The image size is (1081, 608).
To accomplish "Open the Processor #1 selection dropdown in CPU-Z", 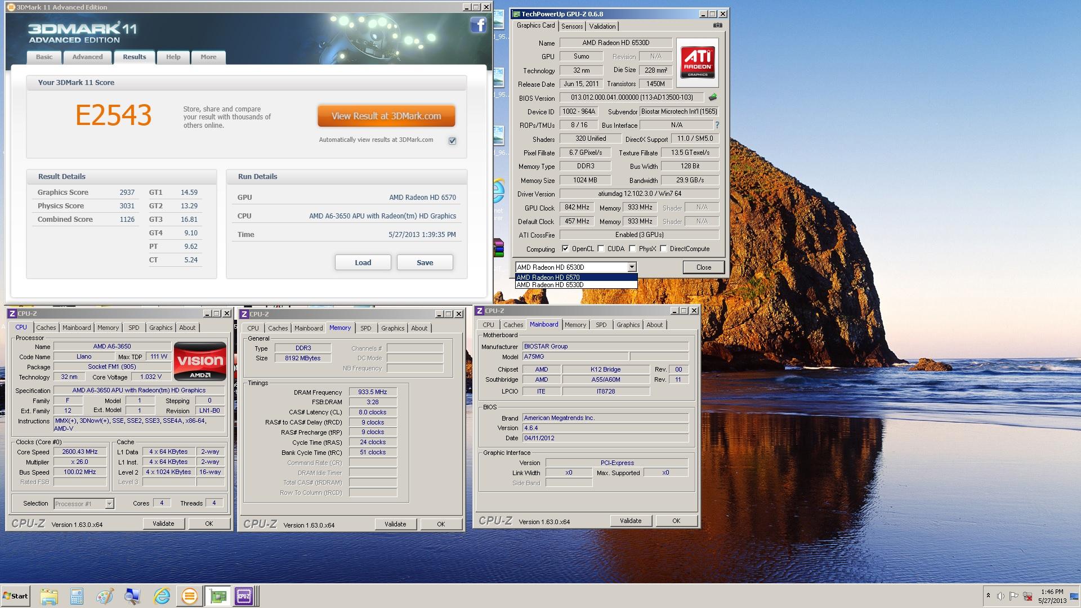I will tap(109, 504).
